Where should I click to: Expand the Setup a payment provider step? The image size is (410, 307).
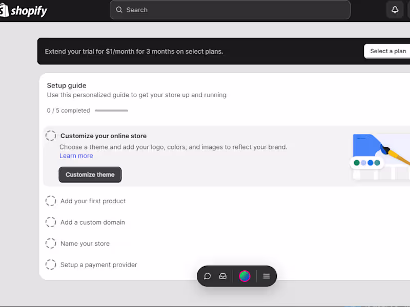coord(99,265)
